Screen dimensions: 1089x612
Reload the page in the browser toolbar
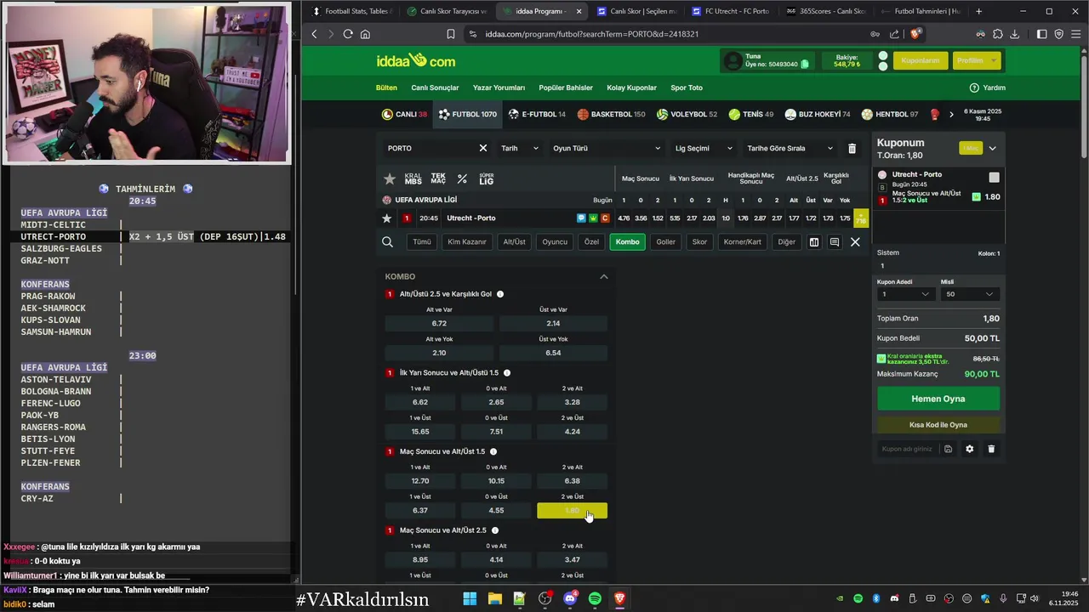coord(348,34)
